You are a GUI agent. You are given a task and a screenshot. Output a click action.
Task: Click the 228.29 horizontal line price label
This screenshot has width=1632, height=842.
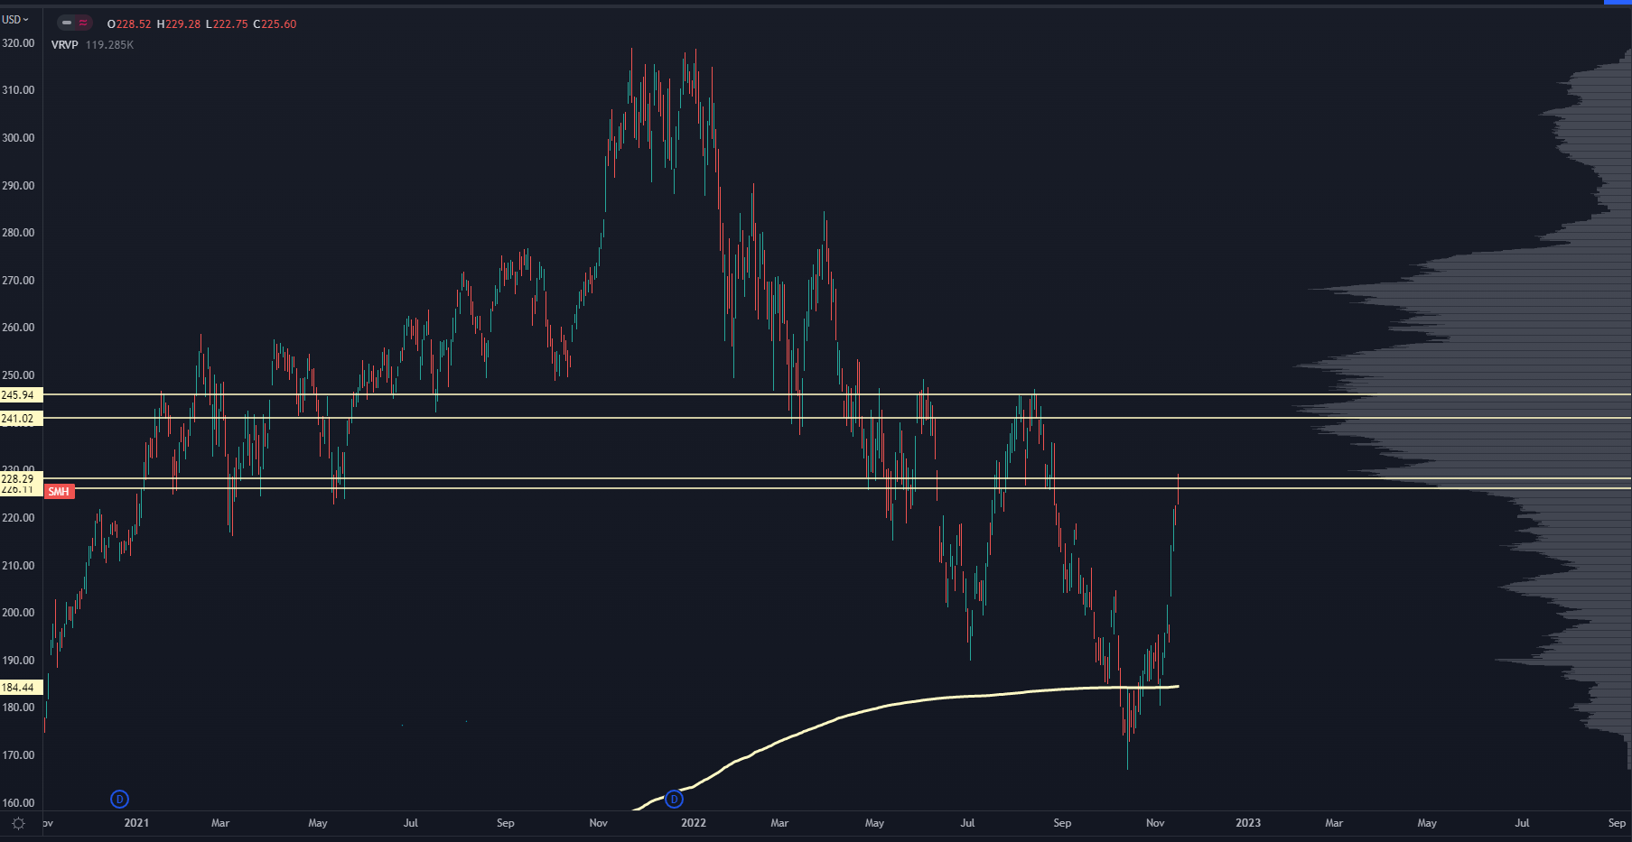click(x=21, y=478)
